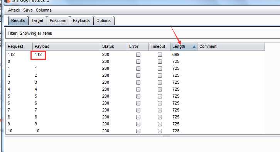Select the length value 699
Viewport: 280px width, 152px height.
176,54
